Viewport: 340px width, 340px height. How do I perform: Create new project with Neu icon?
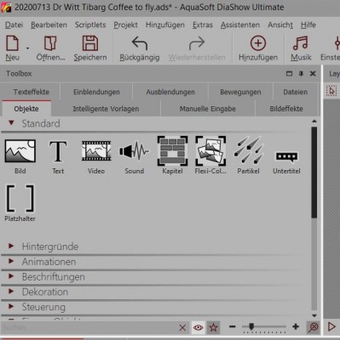click(x=13, y=43)
